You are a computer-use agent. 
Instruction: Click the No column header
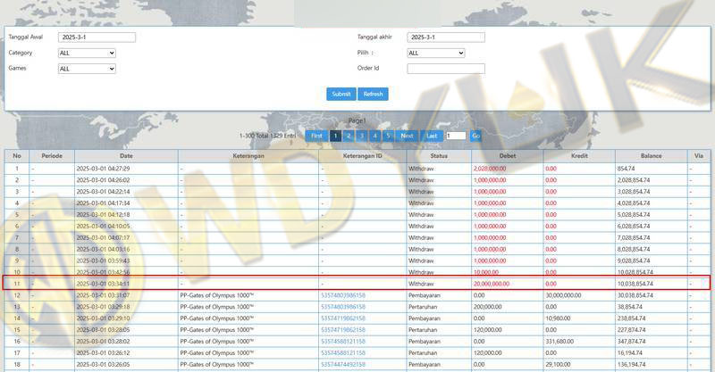(x=17, y=156)
